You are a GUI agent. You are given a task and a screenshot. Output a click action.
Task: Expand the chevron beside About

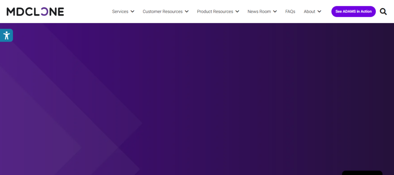pyautogui.click(x=319, y=12)
